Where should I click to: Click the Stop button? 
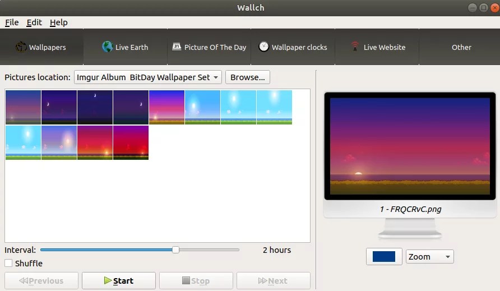point(196,281)
